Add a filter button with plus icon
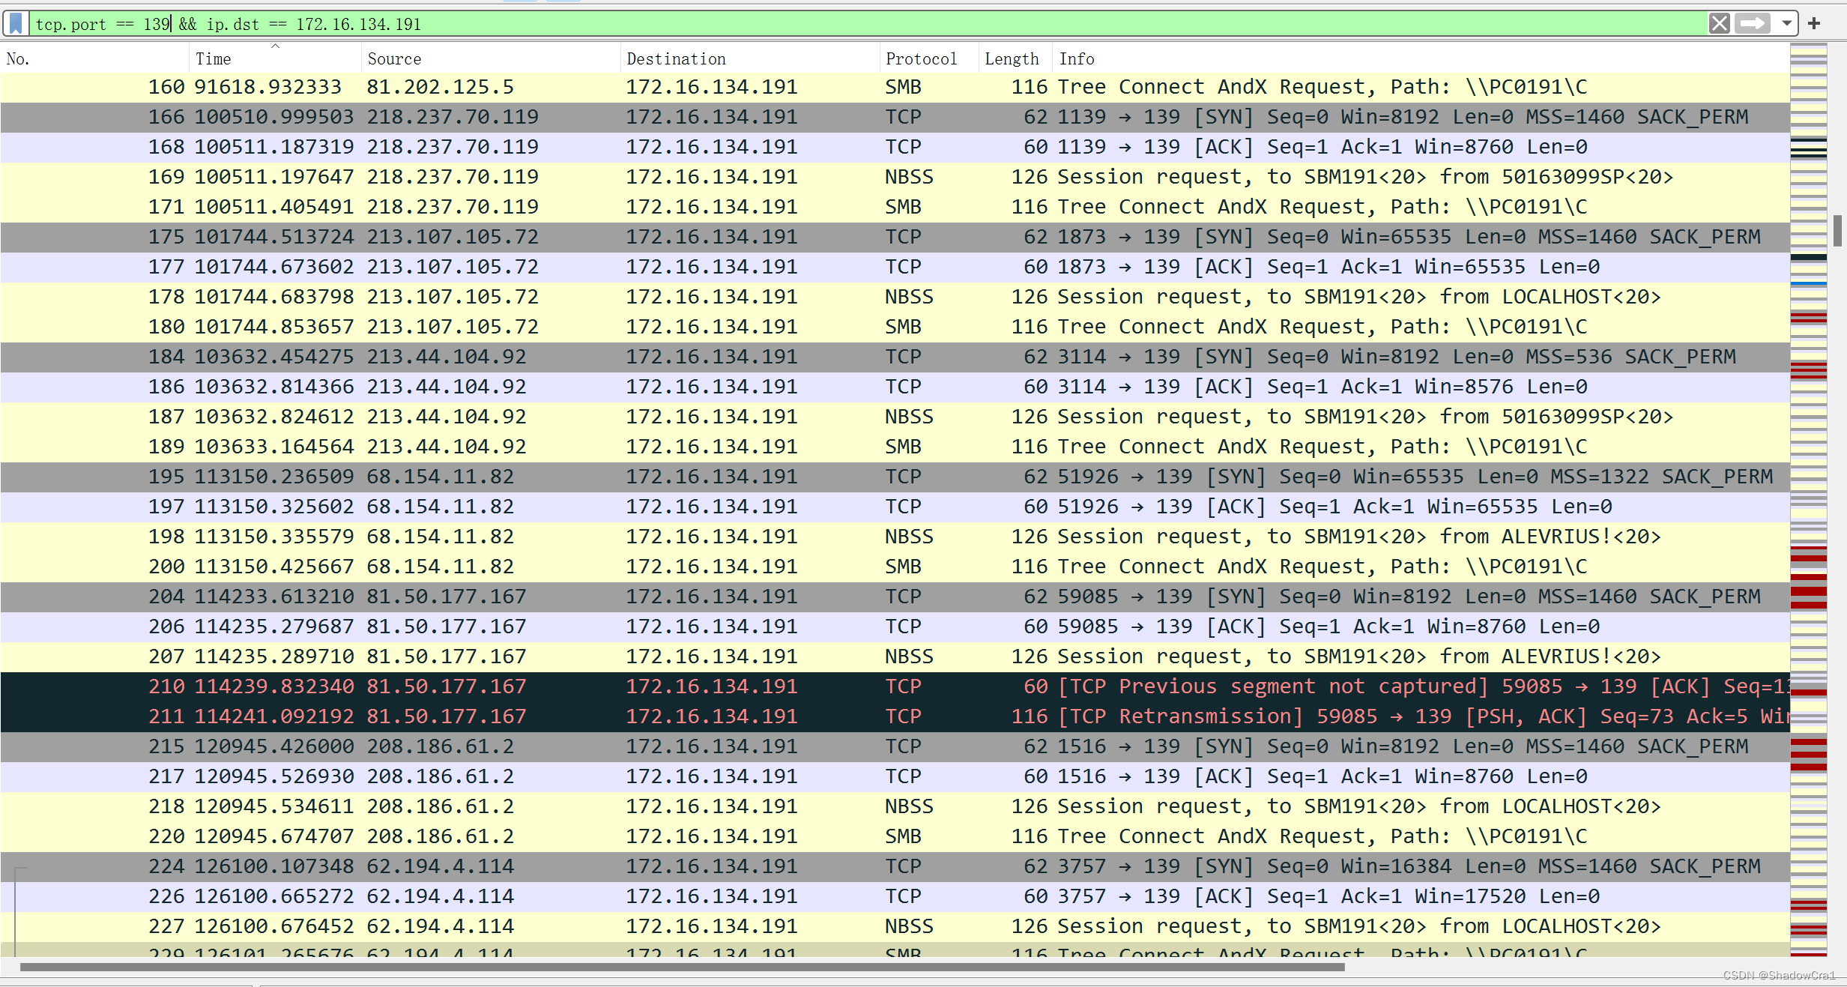 click(1814, 23)
